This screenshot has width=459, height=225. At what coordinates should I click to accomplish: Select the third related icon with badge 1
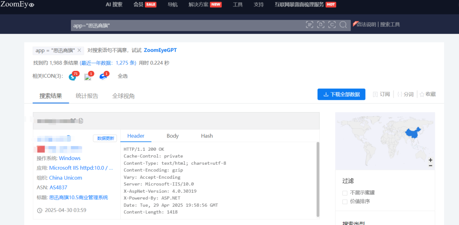click(x=103, y=76)
